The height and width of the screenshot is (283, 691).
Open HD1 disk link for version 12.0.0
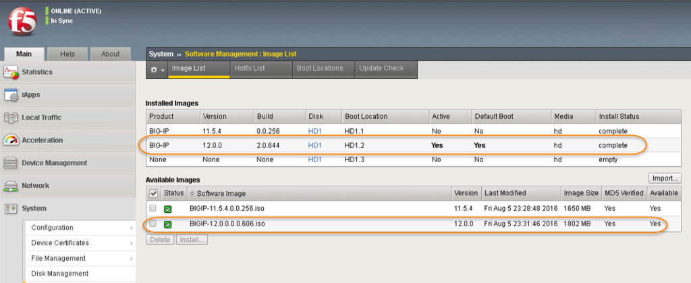click(314, 145)
